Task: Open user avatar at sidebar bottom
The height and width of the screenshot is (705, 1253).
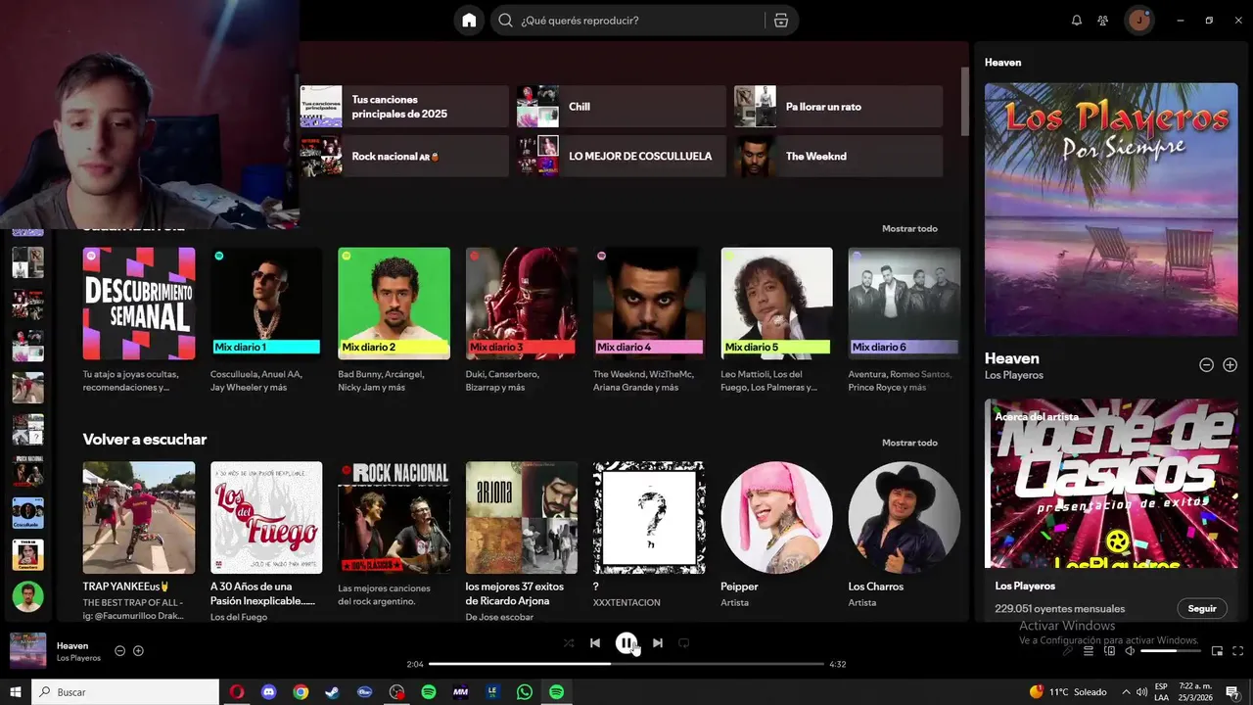Action: coord(27,596)
